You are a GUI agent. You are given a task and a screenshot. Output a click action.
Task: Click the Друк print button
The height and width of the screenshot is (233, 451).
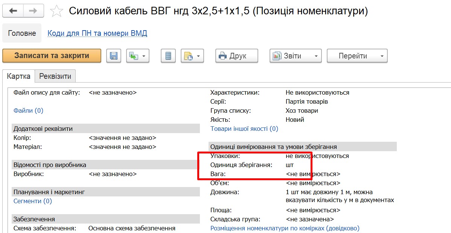237,55
